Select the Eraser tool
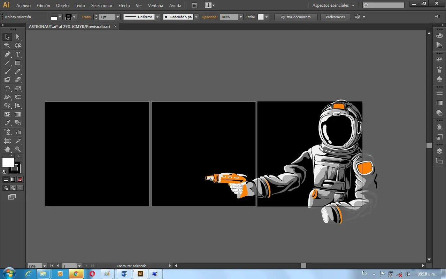The height and width of the screenshot is (279, 446). point(18,80)
